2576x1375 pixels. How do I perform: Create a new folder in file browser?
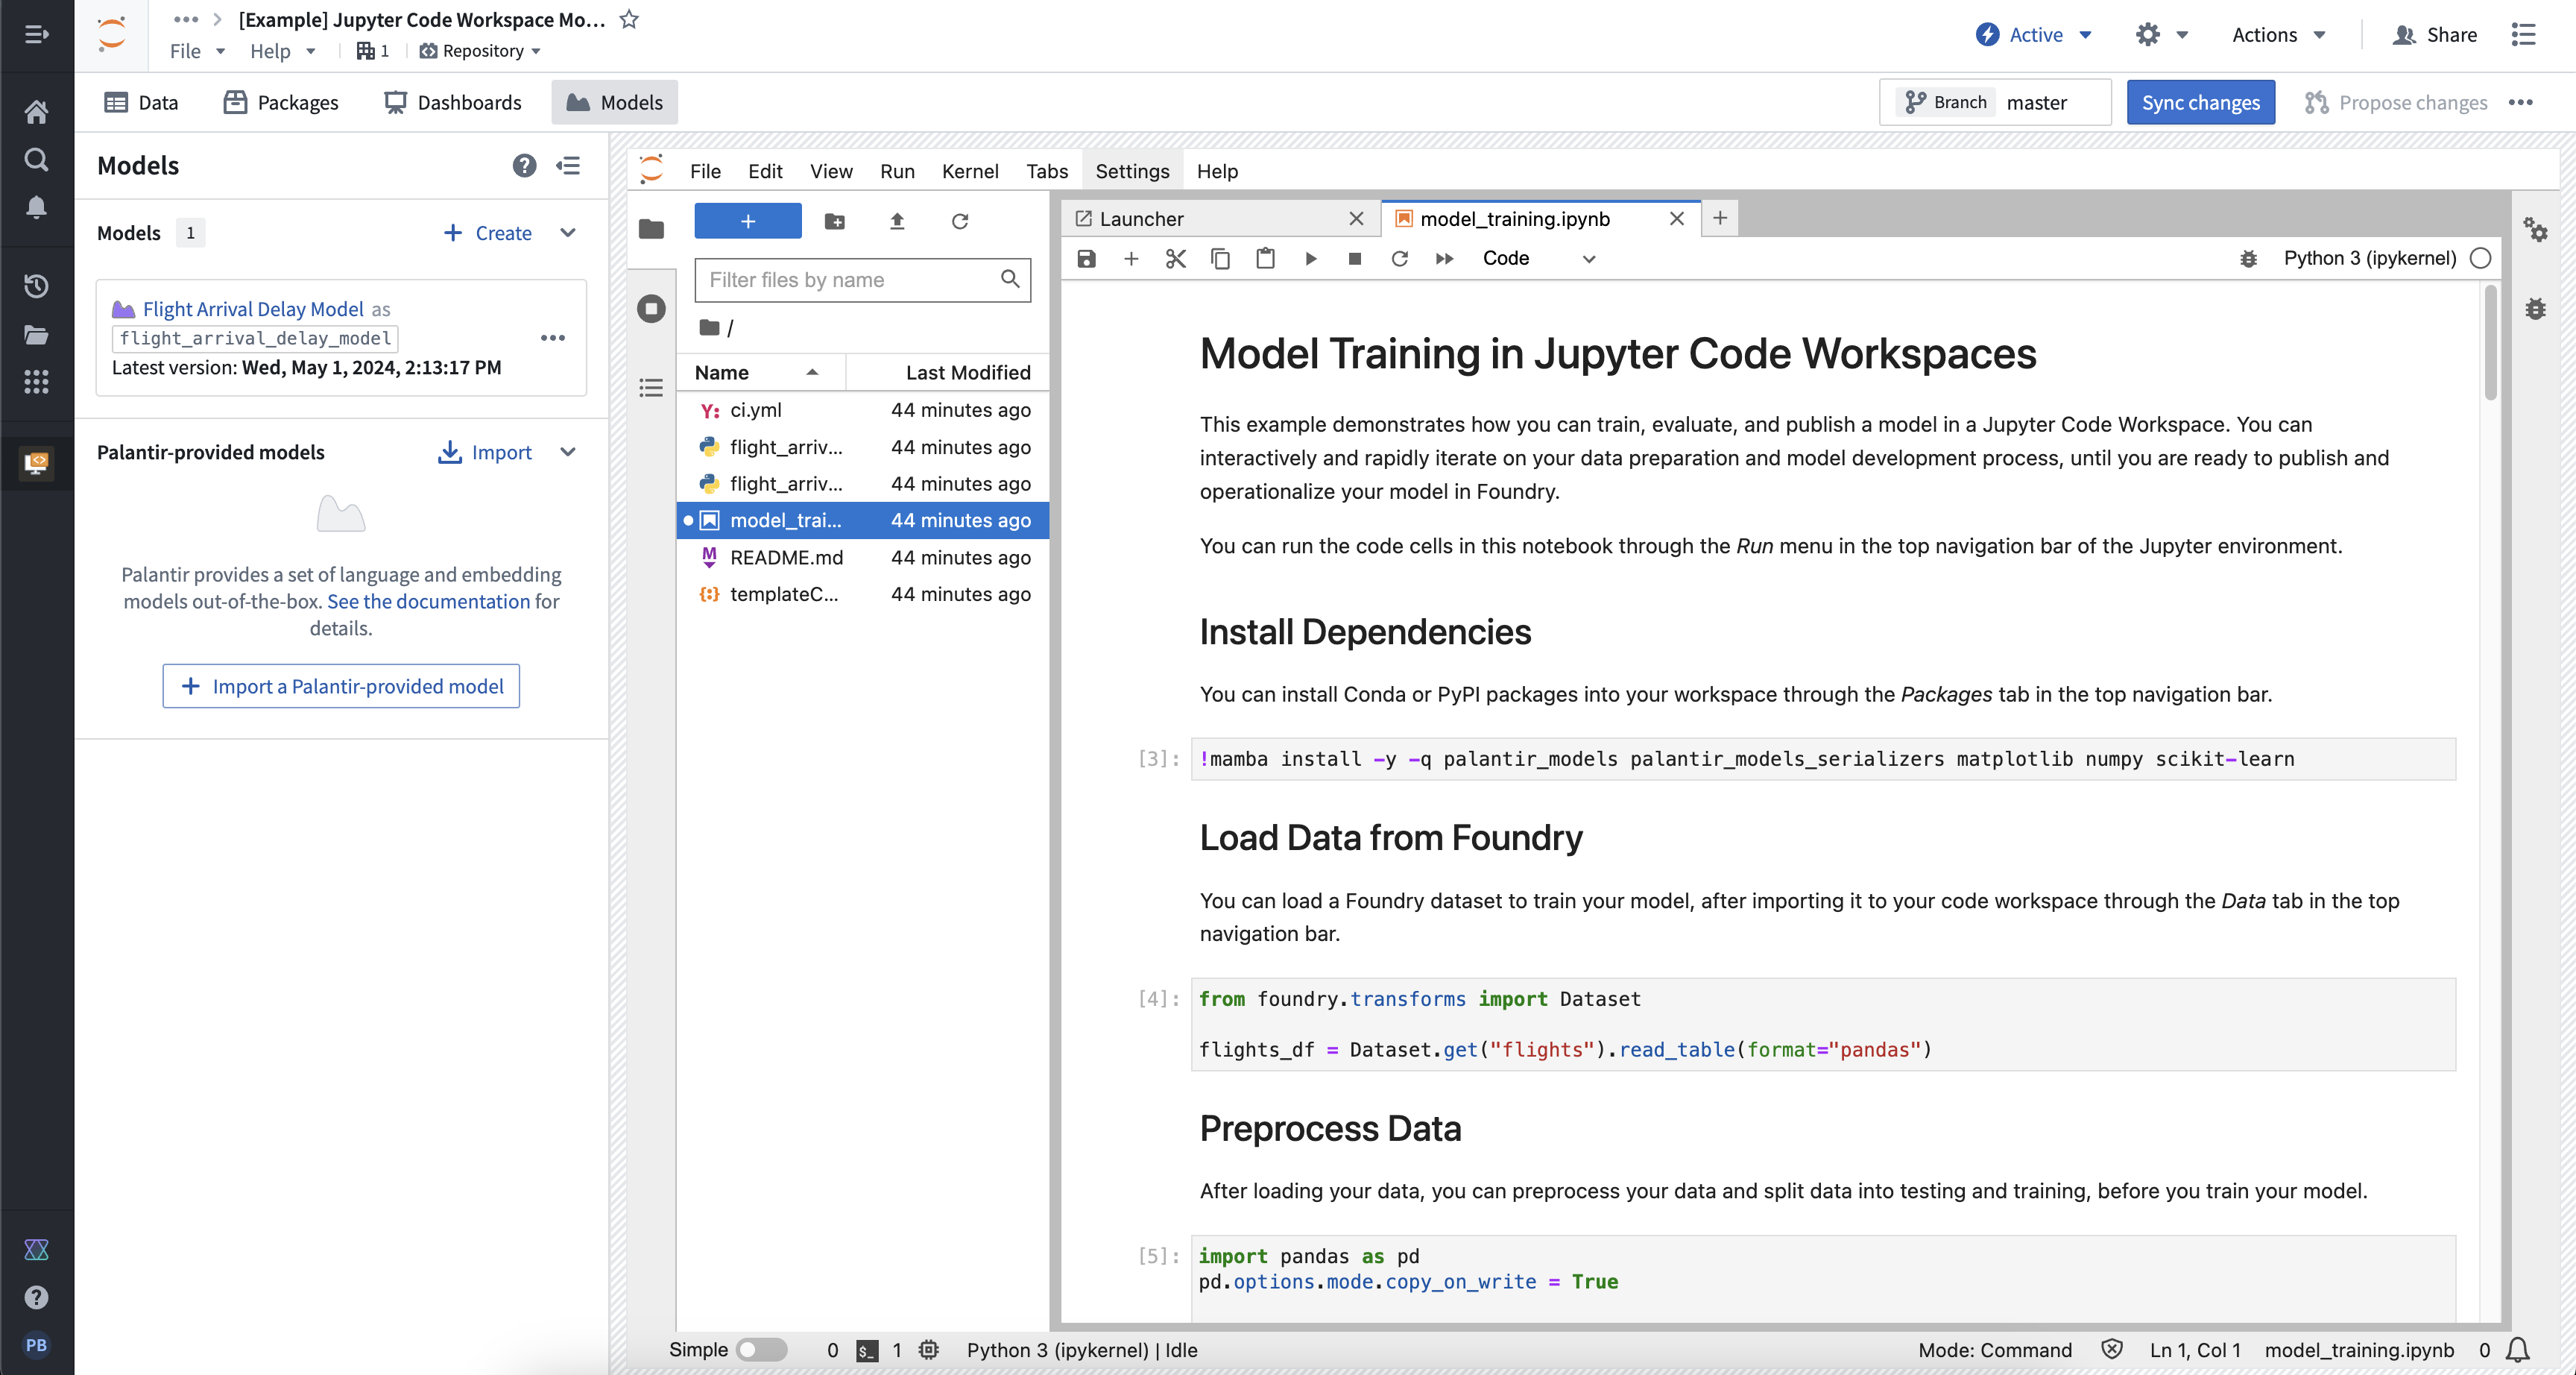[x=834, y=221]
